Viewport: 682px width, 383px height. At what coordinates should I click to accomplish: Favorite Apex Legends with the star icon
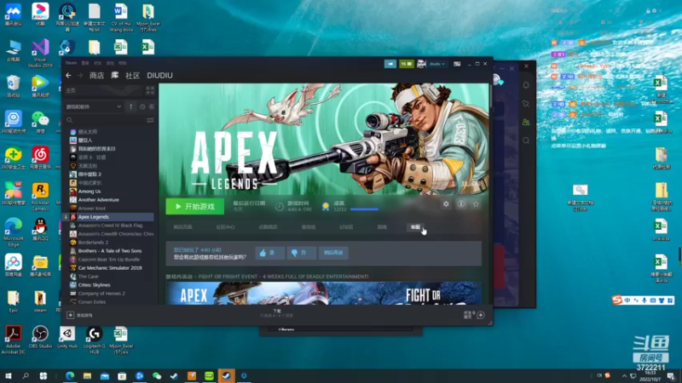[476, 203]
